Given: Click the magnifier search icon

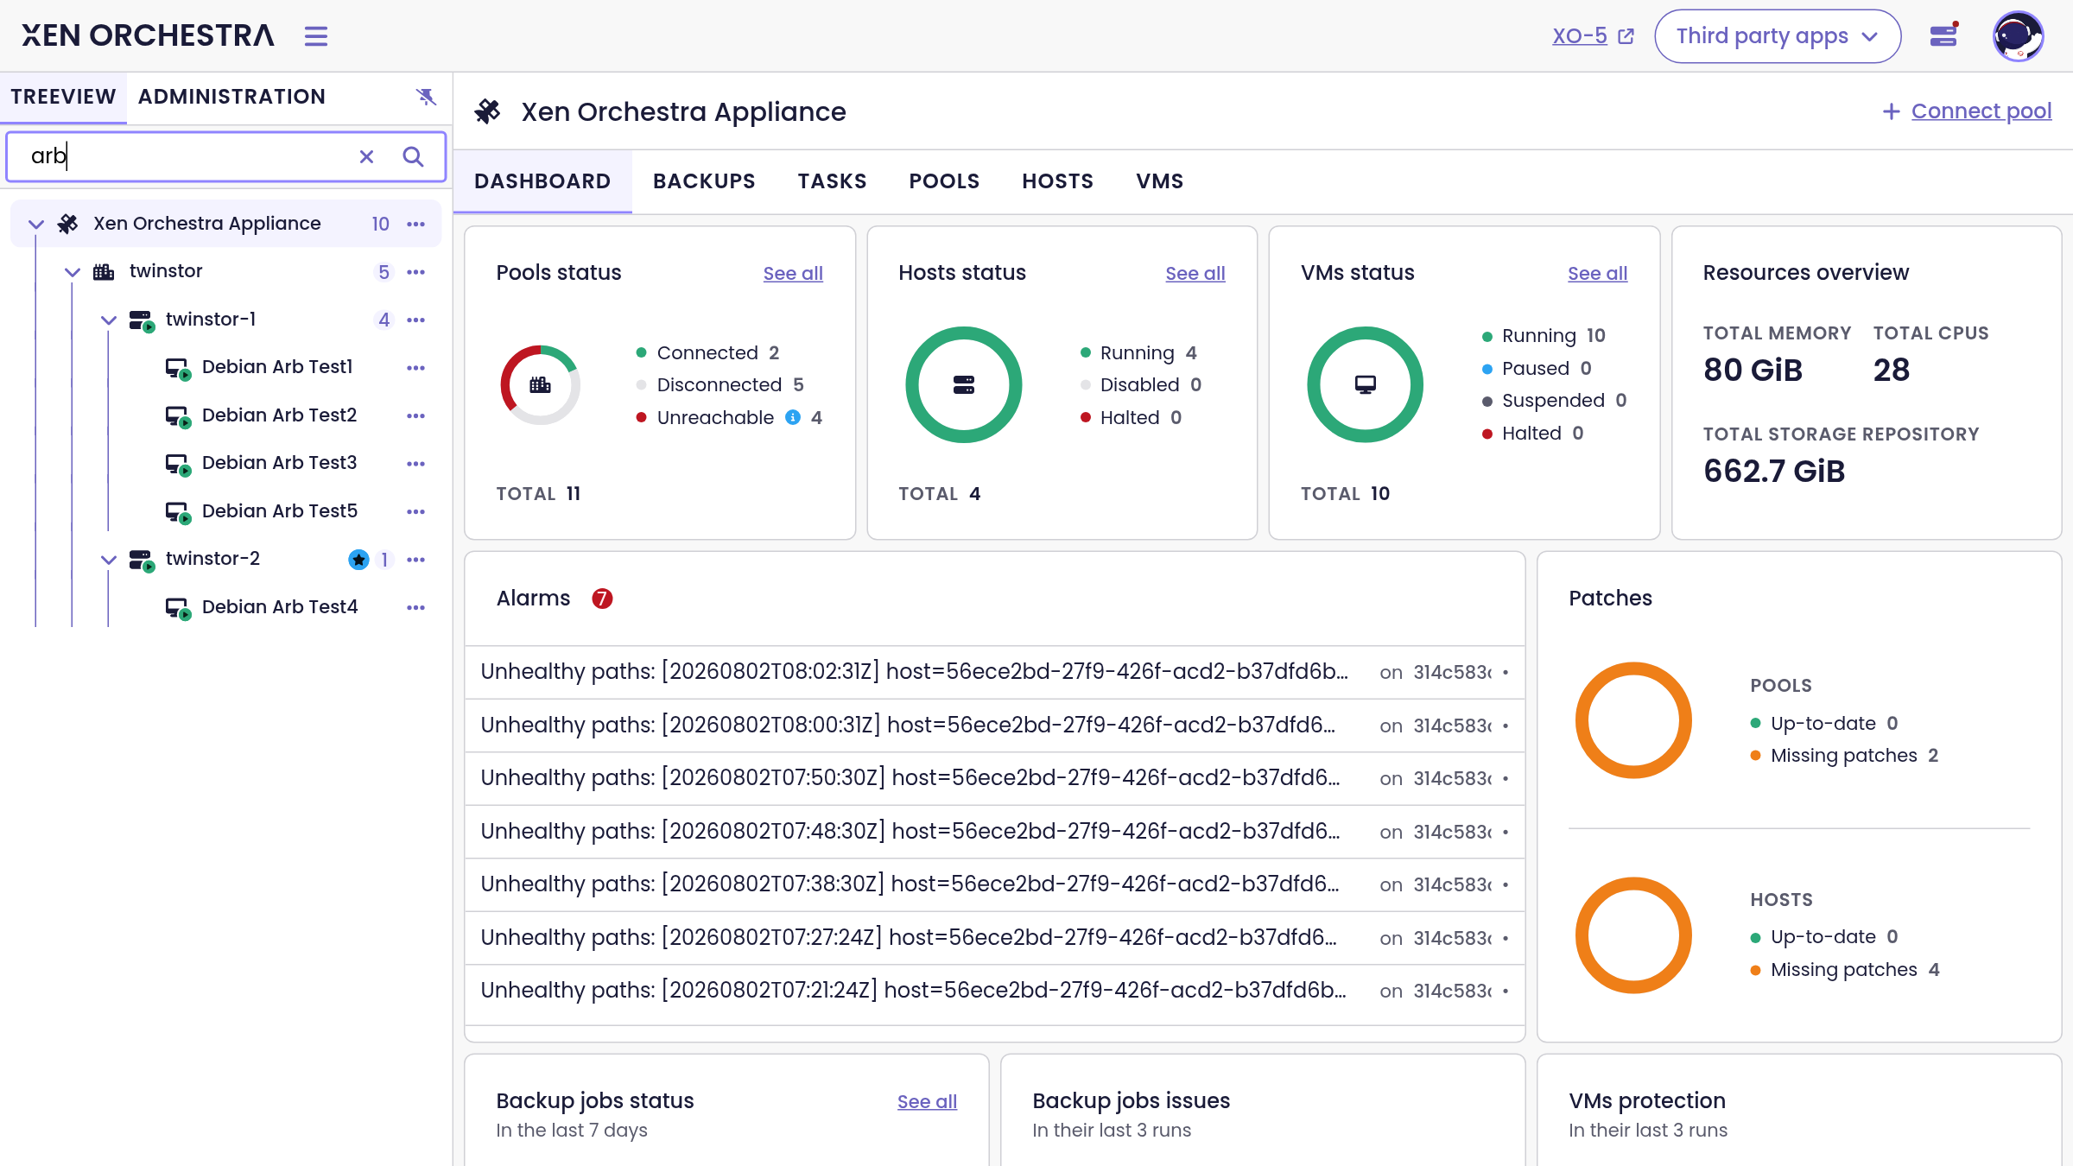Looking at the screenshot, I should (x=413, y=156).
